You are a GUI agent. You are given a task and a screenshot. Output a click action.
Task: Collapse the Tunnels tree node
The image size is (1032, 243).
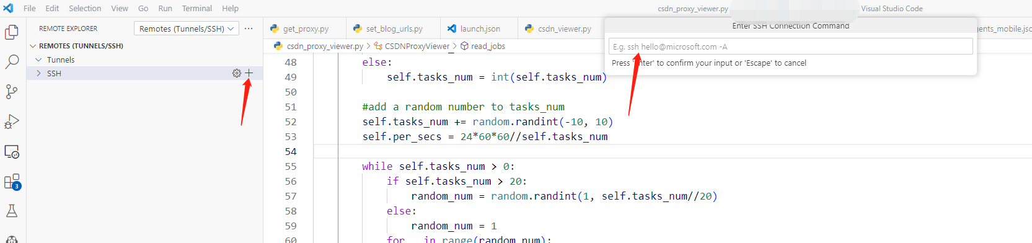(38, 60)
